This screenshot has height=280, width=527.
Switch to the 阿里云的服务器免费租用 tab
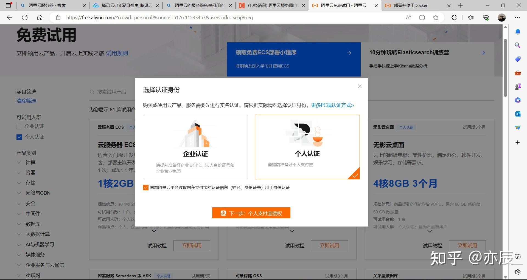199,5
